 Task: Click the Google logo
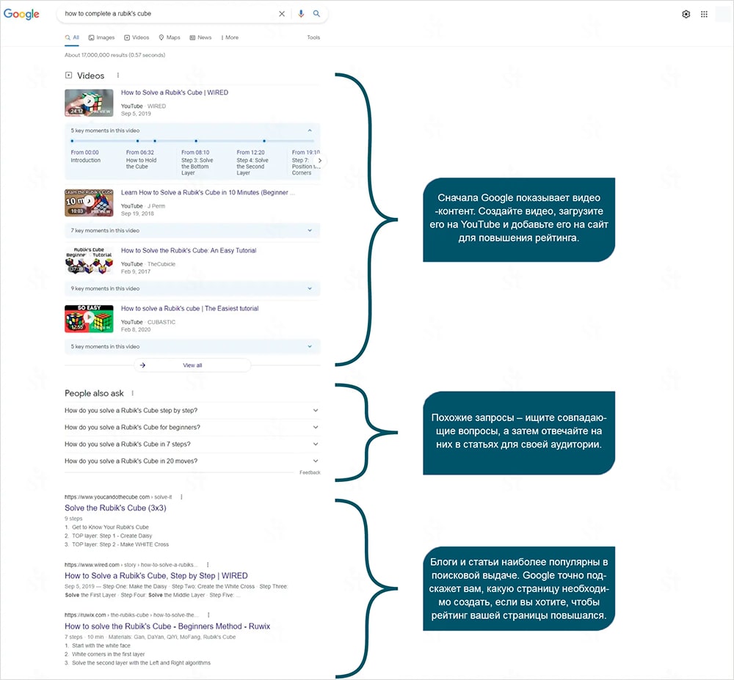(x=21, y=13)
